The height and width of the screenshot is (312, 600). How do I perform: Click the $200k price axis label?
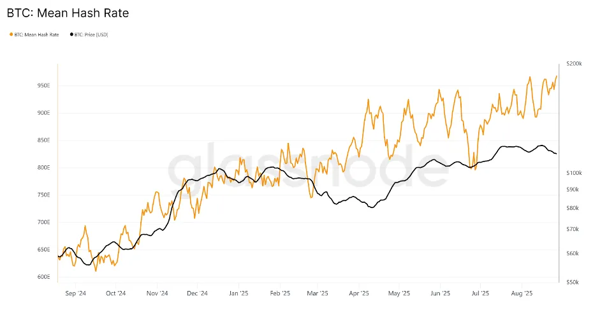[574, 64]
